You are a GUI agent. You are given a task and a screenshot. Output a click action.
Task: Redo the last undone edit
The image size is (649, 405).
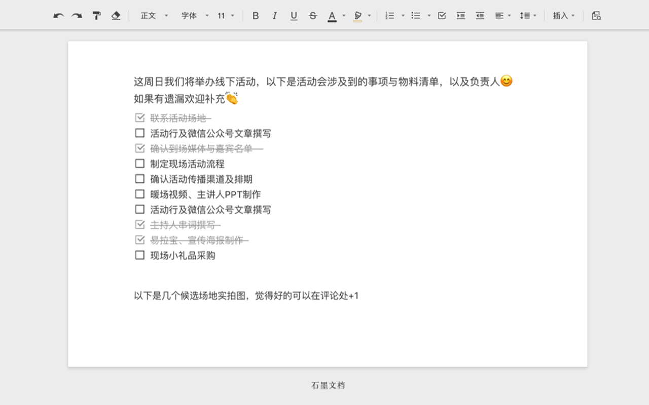77,16
